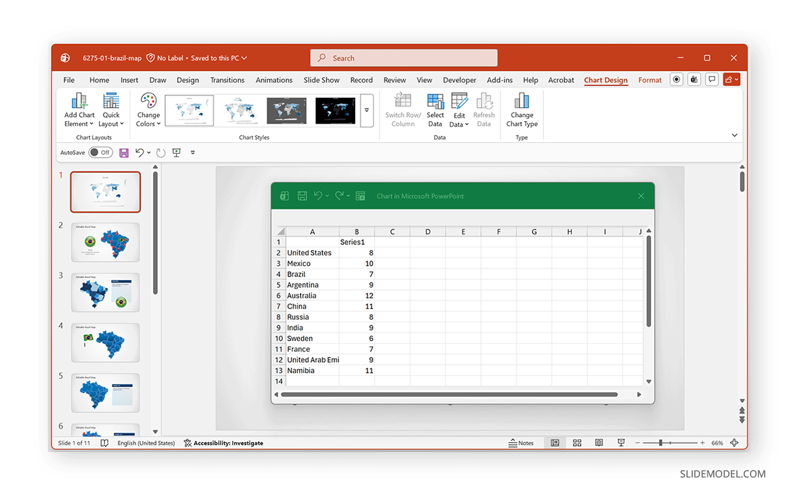
Task: Click English (United States) language indicator
Action: (146, 443)
